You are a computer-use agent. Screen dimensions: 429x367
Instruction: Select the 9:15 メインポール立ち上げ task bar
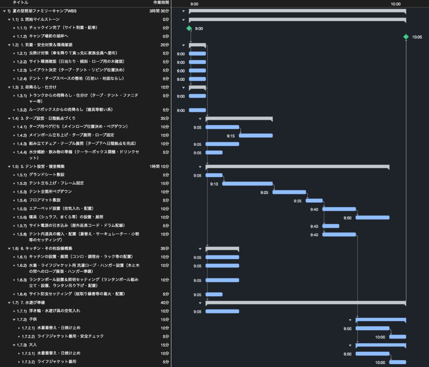(x=256, y=135)
